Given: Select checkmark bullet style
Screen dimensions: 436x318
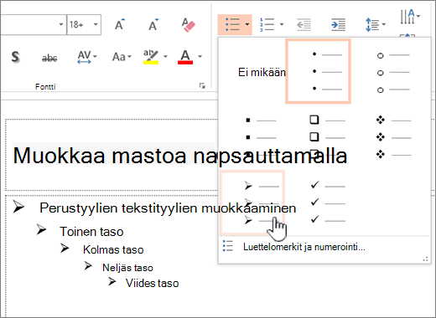Looking at the screenshot, I should tap(327, 203).
